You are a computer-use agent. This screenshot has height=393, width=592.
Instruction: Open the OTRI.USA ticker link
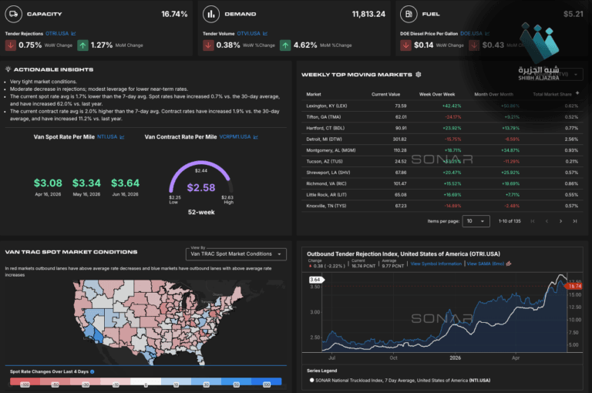pyautogui.click(x=57, y=34)
